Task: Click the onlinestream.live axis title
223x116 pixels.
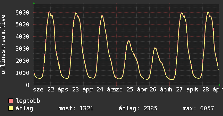Action: [3, 45]
